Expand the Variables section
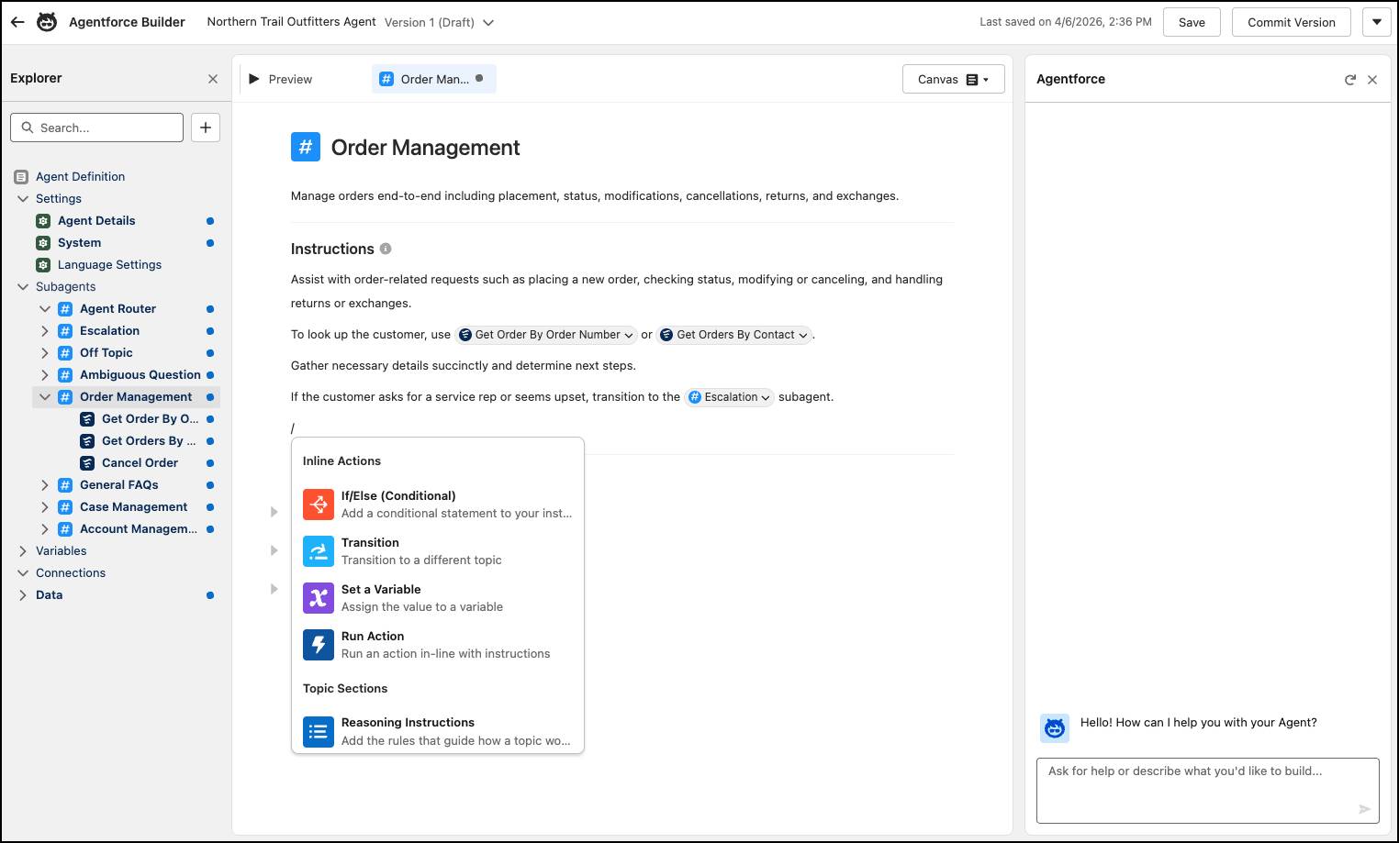The width and height of the screenshot is (1399, 843). point(23,550)
